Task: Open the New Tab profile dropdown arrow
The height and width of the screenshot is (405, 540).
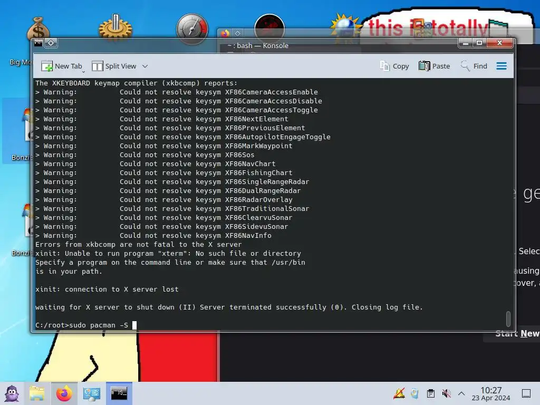Action: [84, 72]
